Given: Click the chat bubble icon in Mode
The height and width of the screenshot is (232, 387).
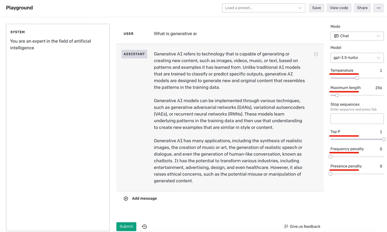Looking at the screenshot, I should 336,36.
